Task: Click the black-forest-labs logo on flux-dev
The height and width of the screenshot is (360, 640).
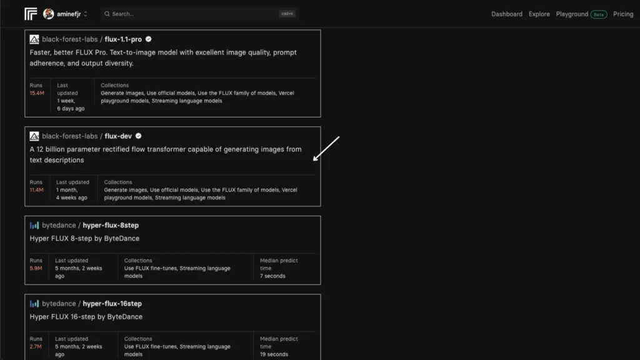Action: pyautogui.click(x=34, y=136)
